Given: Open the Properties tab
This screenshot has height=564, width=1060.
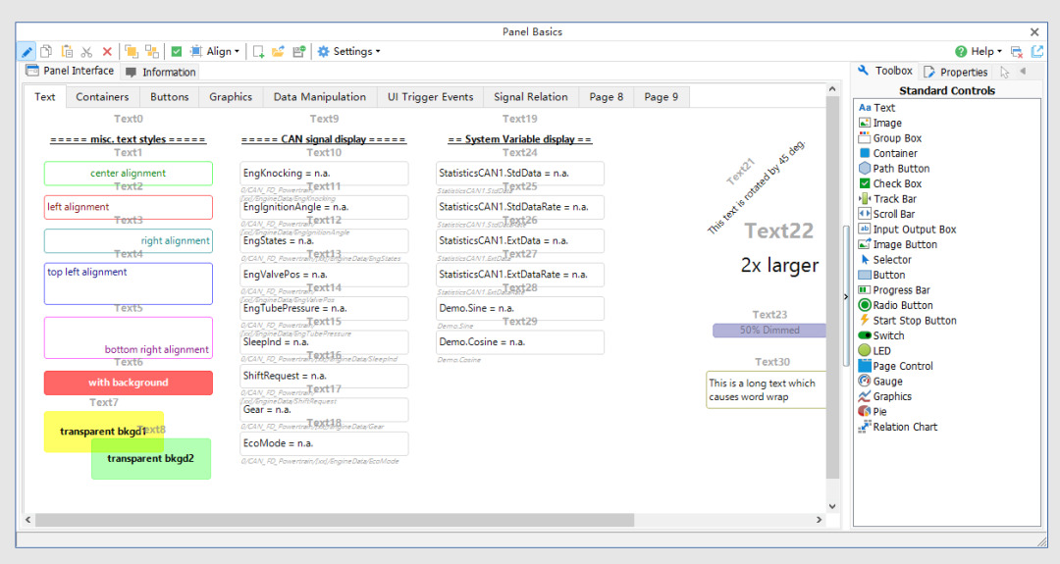Looking at the screenshot, I should 956,72.
